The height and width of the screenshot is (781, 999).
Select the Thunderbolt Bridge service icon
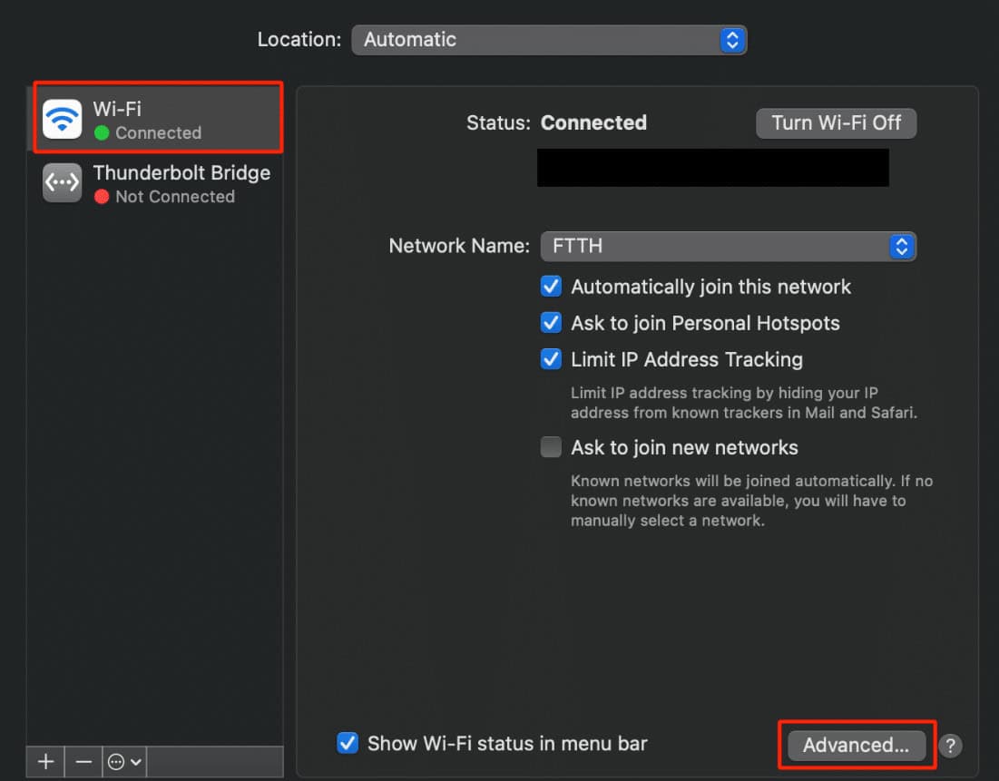[61, 182]
